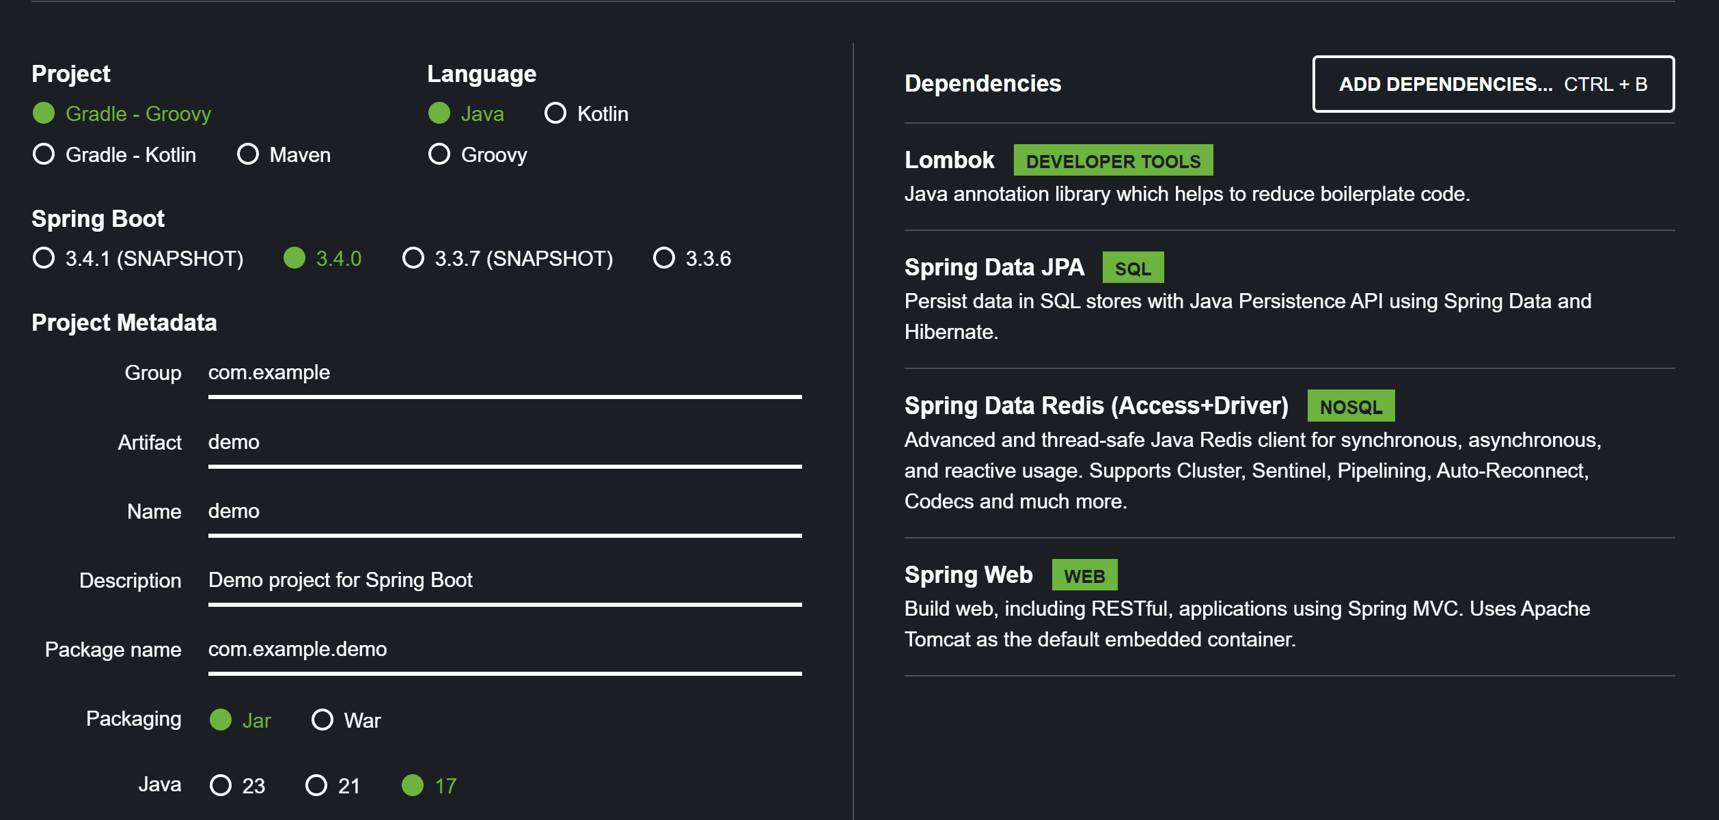The height and width of the screenshot is (820, 1719).
Task: Switch packaging to War
Action: coord(322,720)
